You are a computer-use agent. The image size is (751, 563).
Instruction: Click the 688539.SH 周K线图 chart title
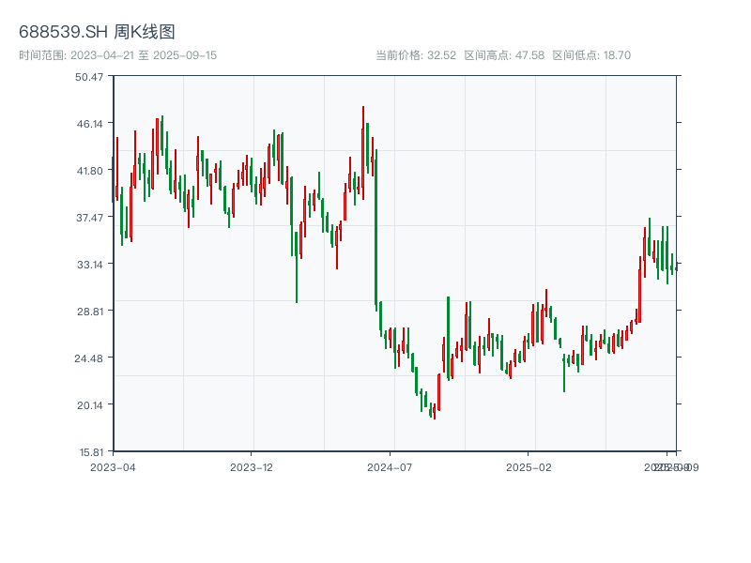coord(97,33)
